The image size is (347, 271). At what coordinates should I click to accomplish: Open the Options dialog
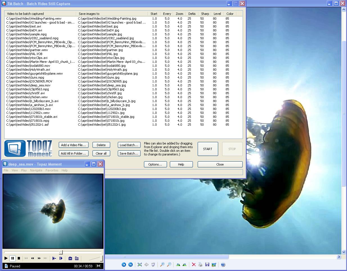(156, 164)
